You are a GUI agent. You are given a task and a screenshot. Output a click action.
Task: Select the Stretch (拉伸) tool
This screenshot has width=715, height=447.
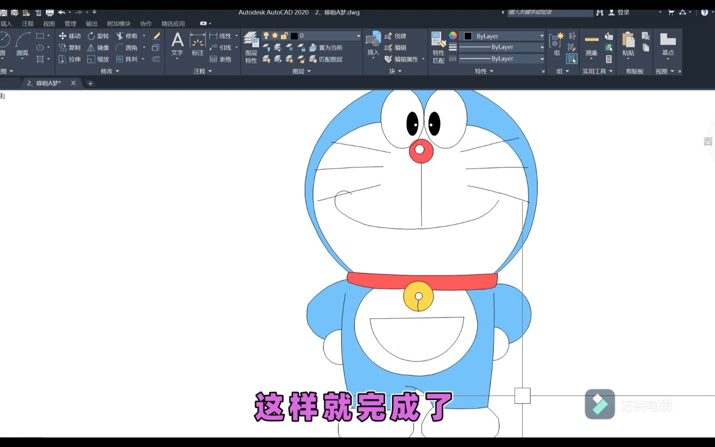click(x=70, y=59)
